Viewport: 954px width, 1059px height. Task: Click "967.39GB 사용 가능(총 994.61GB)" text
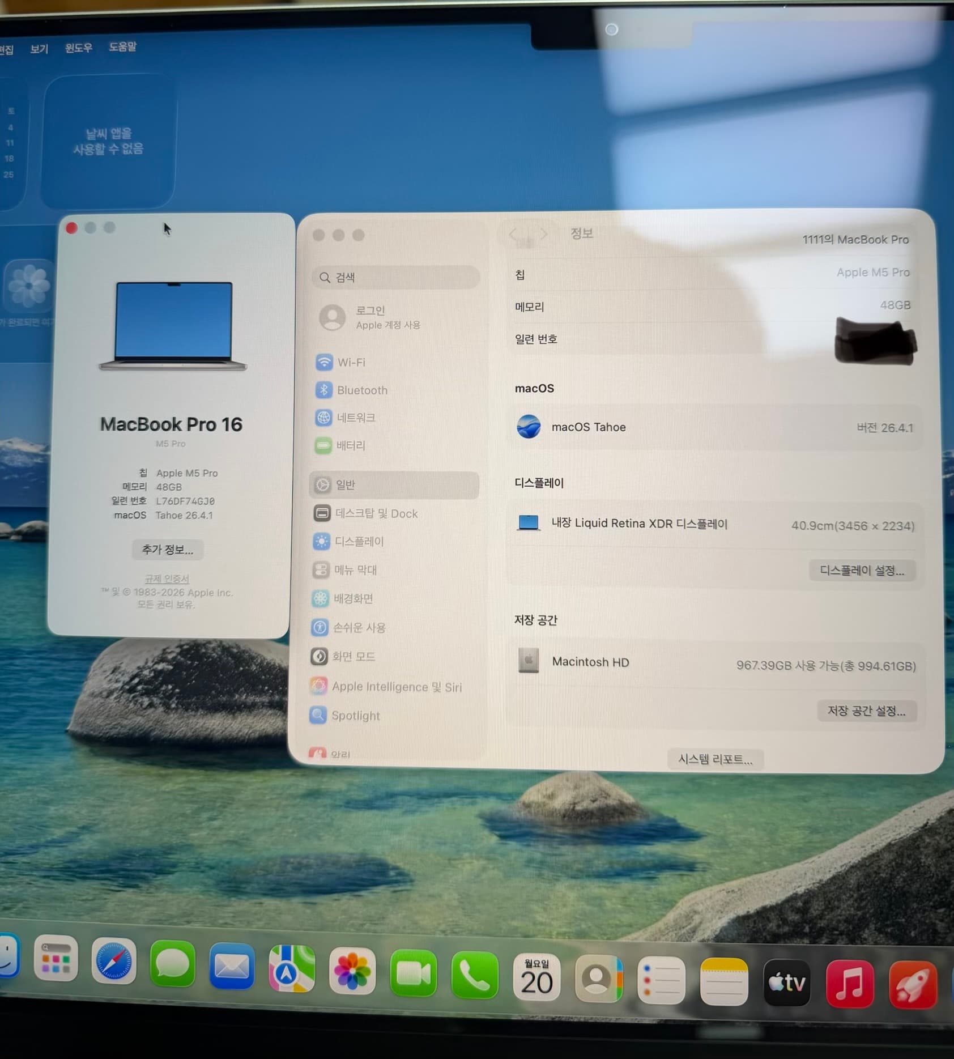pos(826,666)
